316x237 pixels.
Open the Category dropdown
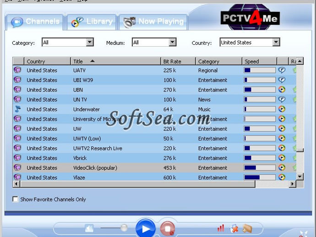68,42
